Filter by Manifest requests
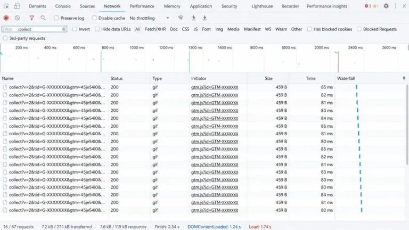 [252, 29]
